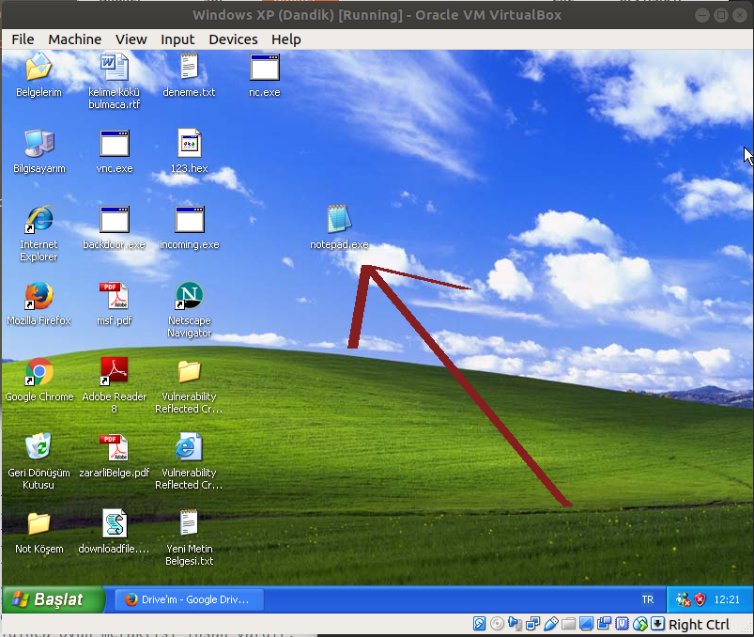This screenshot has height=637, width=754.
Task: Select the Bilgisayarım computer icon
Action: (38, 143)
